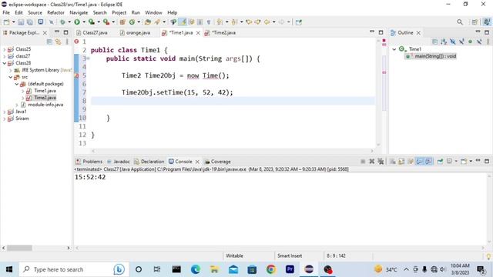Image resolution: width=493 pixels, height=277 pixels.
Task: Click Remove All Terminated Launches icon
Action: click(x=381, y=162)
